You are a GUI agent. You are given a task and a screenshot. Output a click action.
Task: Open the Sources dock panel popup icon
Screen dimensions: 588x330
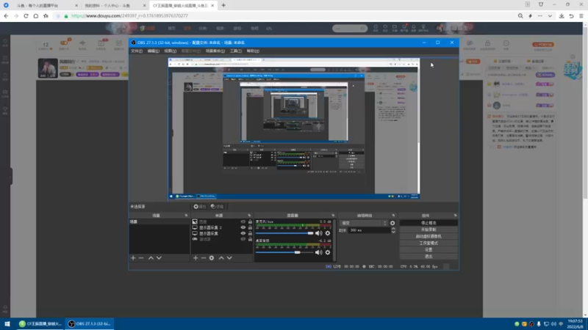pos(249,216)
